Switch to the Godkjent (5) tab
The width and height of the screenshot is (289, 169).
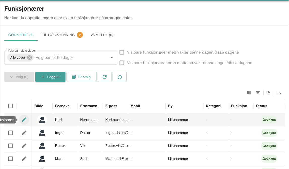21,35
